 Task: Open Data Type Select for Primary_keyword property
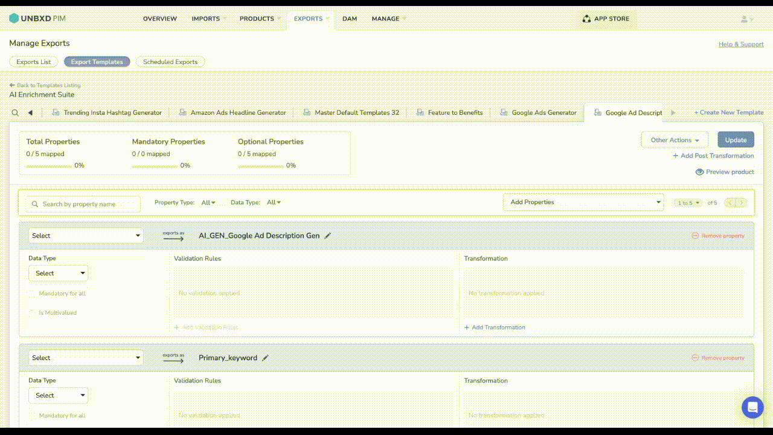(x=58, y=395)
